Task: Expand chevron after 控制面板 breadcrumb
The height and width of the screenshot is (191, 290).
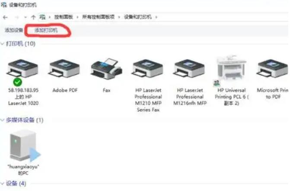Action: click(77, 17)
